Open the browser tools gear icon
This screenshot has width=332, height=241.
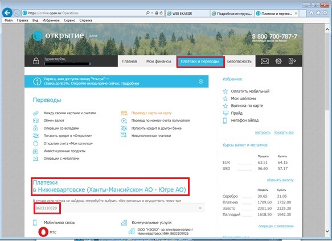coord(325,13)
